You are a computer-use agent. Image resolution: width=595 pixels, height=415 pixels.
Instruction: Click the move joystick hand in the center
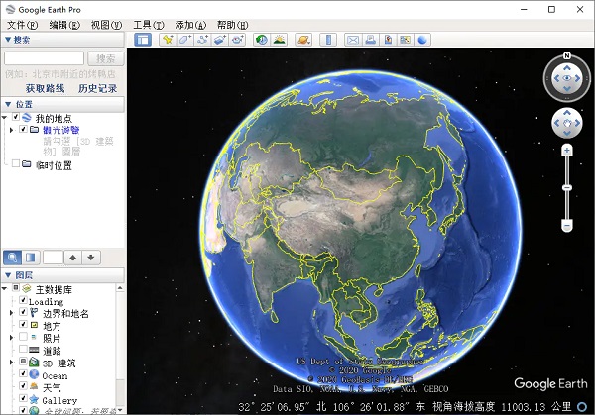567,123
